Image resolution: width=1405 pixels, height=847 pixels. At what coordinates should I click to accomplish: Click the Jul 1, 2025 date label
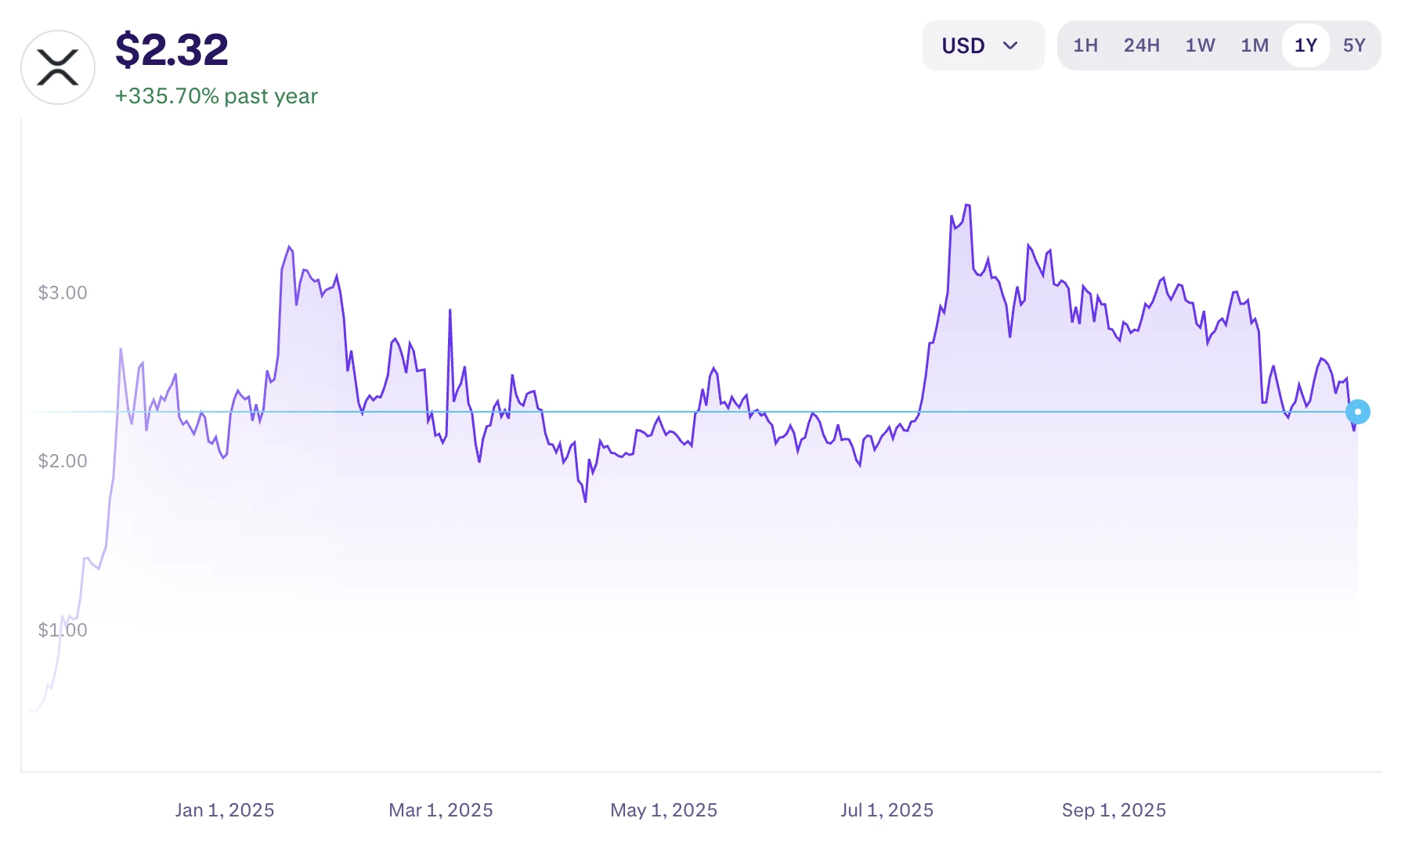point(887,810)
